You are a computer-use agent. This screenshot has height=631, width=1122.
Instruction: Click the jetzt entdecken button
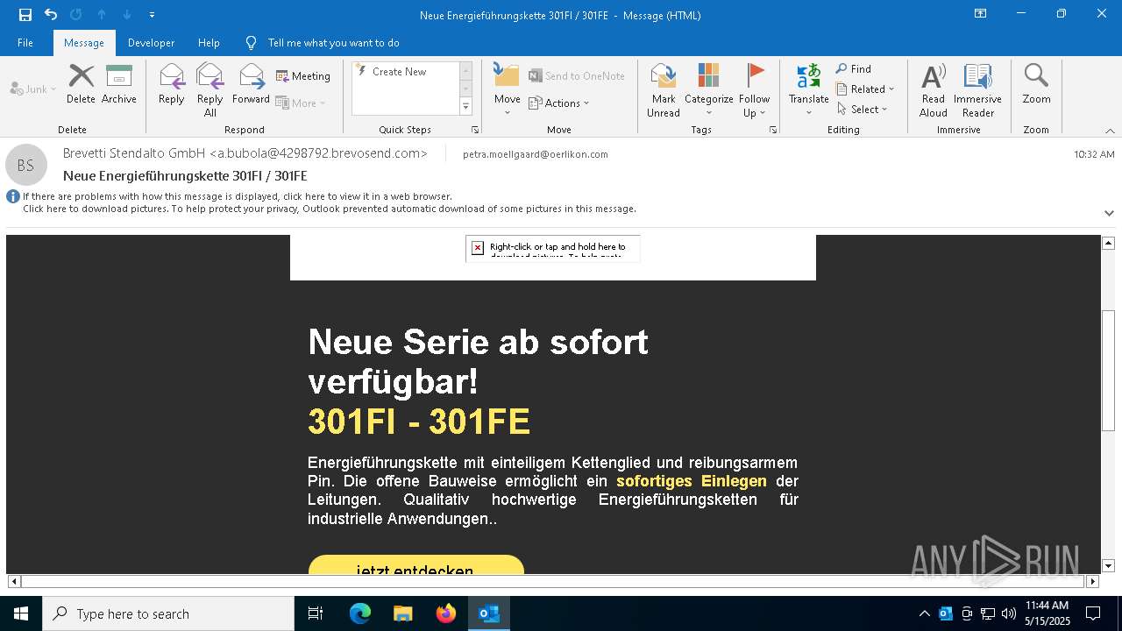[x=416, y=565]
